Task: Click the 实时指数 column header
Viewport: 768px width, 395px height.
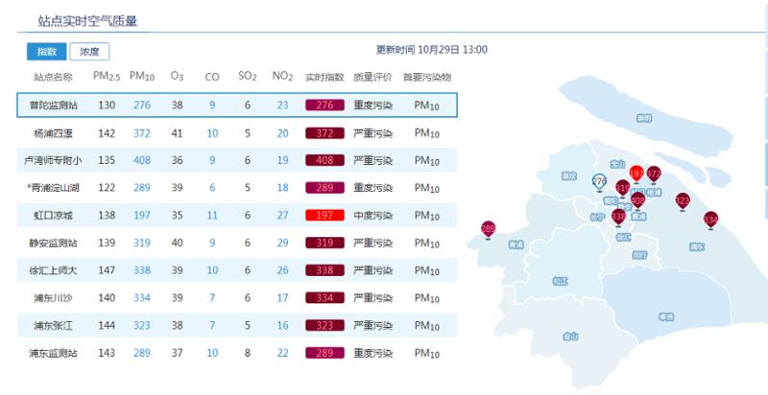Action: pos(324,77)
